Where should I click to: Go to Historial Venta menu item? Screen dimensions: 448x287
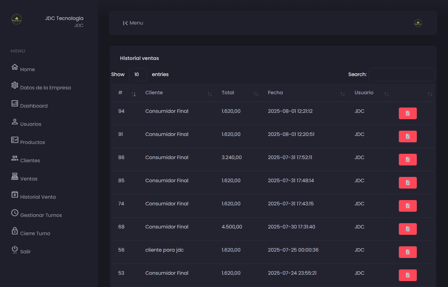point(38,197)
